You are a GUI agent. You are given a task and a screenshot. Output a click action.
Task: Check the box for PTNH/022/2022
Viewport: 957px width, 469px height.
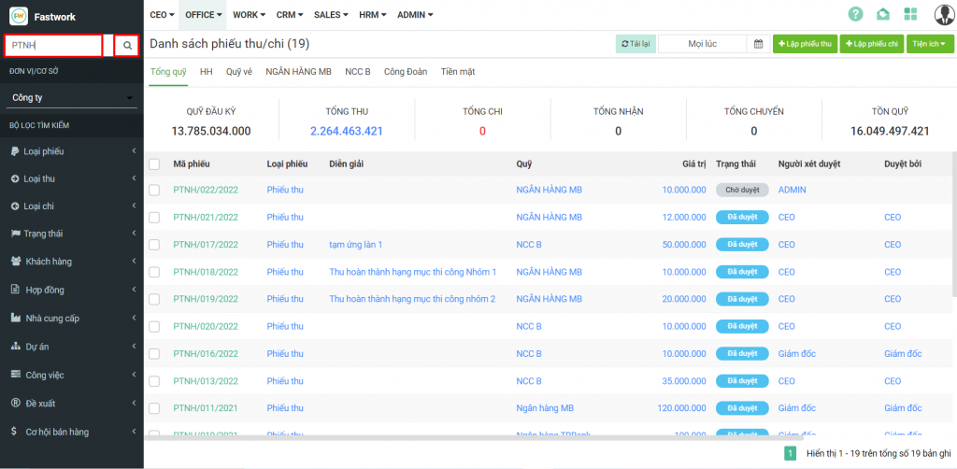click(x=154, y=190)
